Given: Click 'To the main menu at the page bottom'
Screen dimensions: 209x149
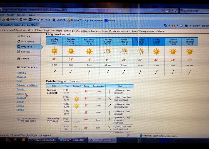Looking at the screenshot, I should point(30,120).
